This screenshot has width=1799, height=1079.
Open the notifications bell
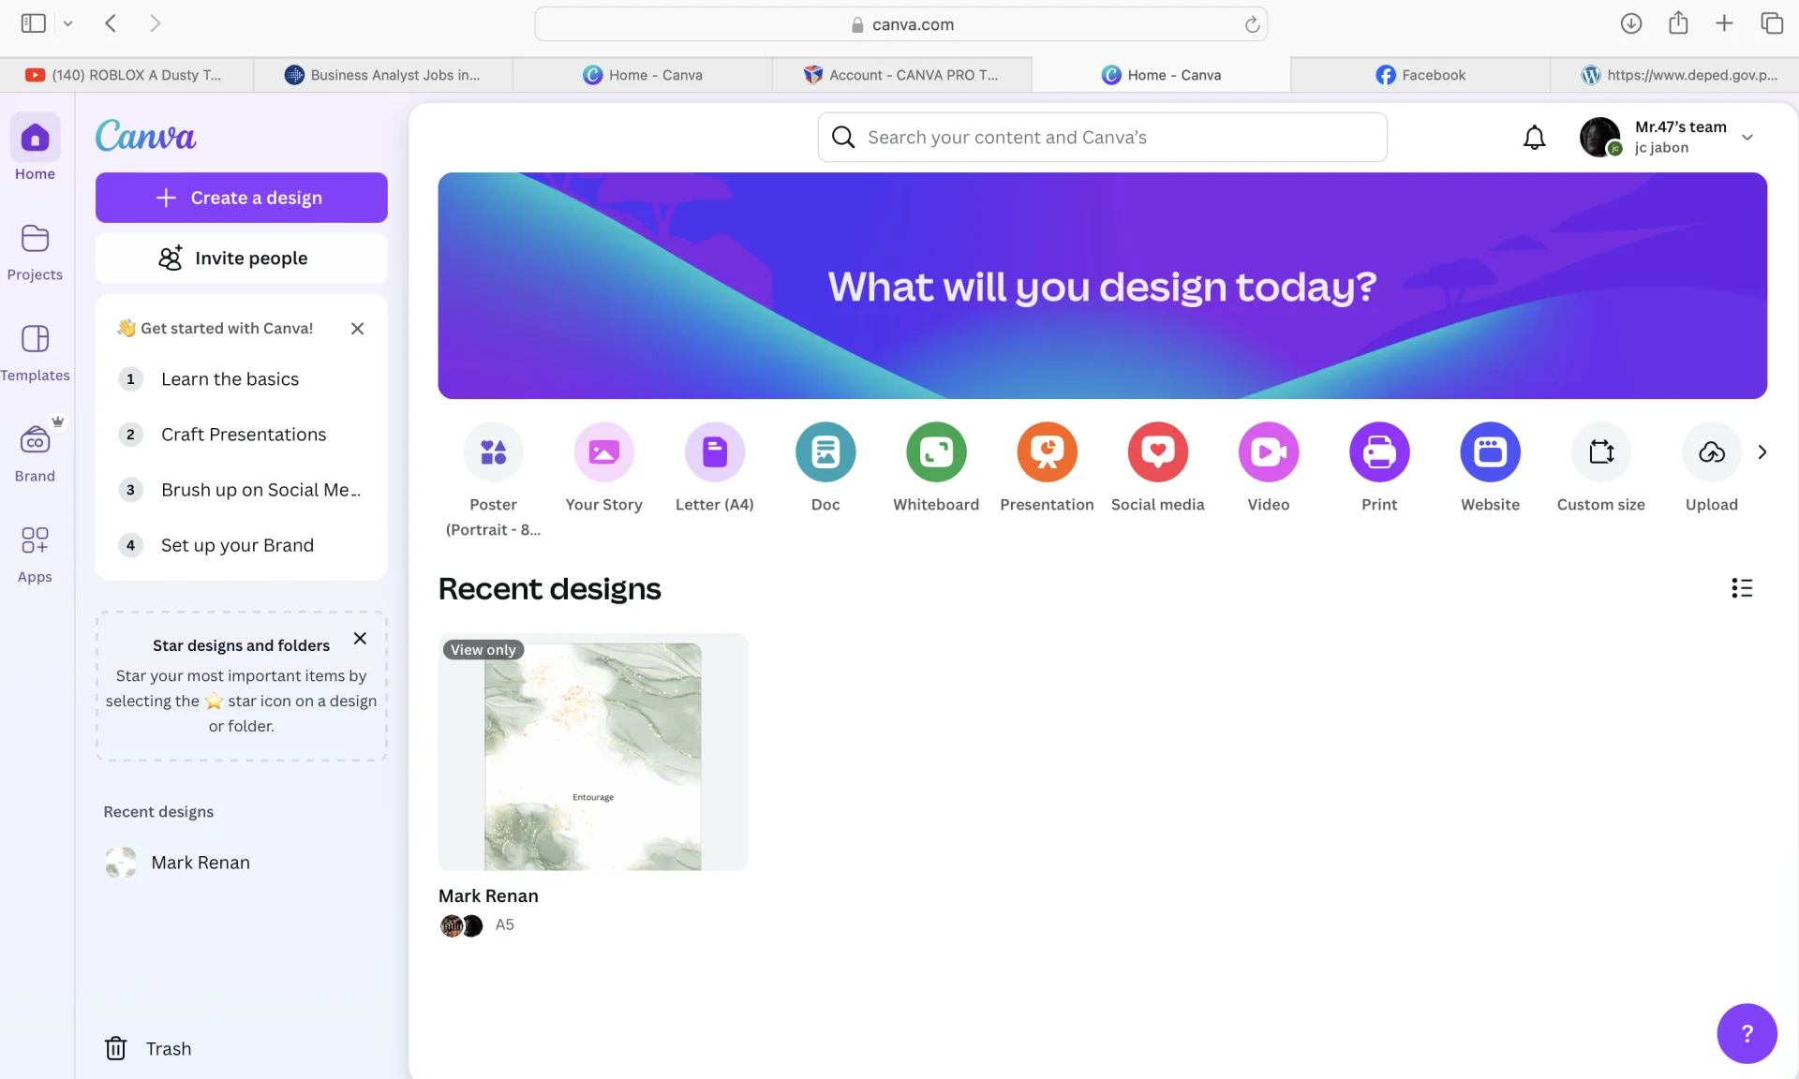[x=1534, y=138]
